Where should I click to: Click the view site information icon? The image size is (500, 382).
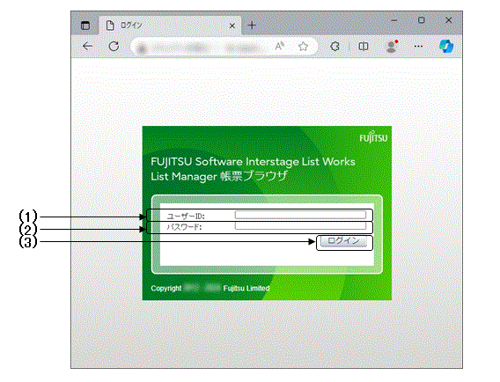[143, 48]
